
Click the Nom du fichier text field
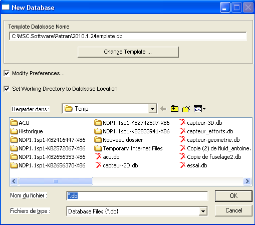pyautogui.click(x=137, y=196)
